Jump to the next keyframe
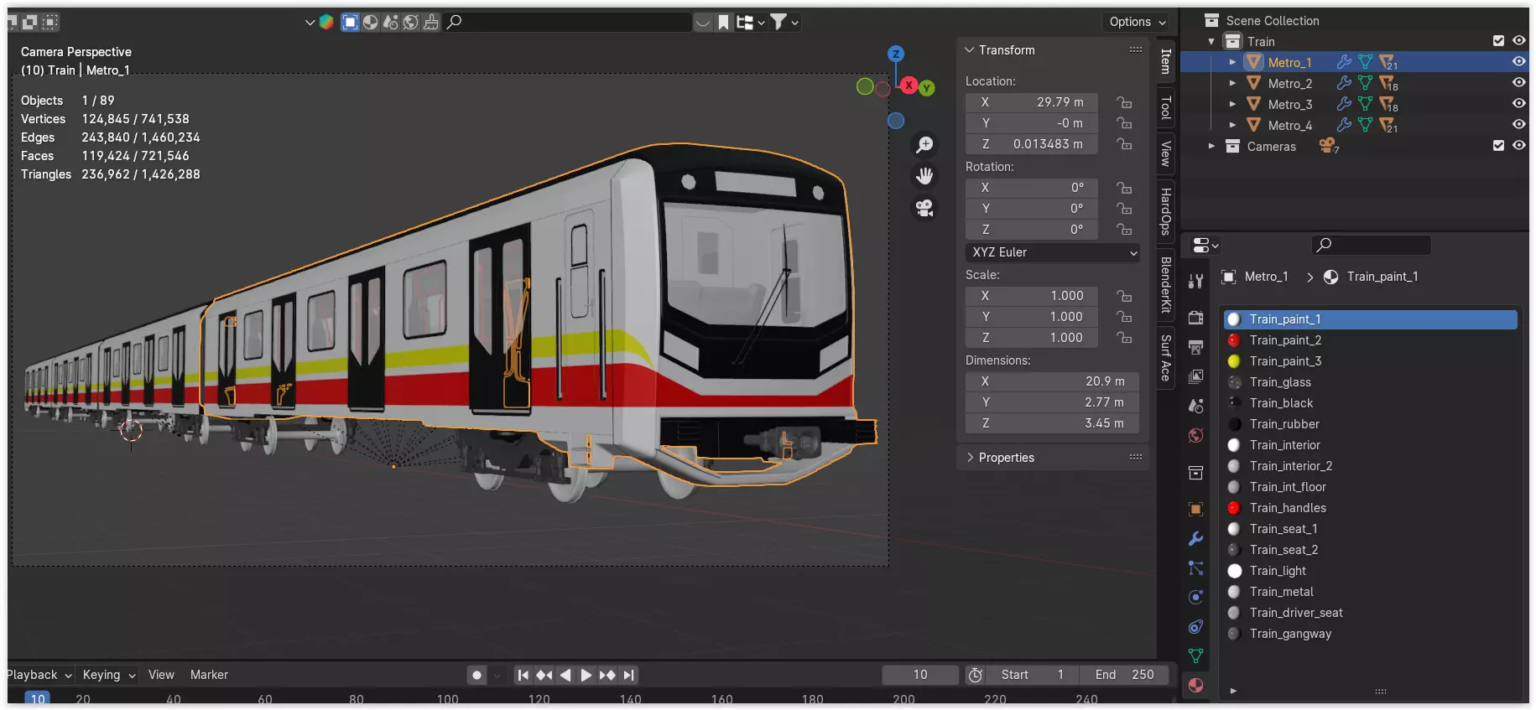 [607, 675]
